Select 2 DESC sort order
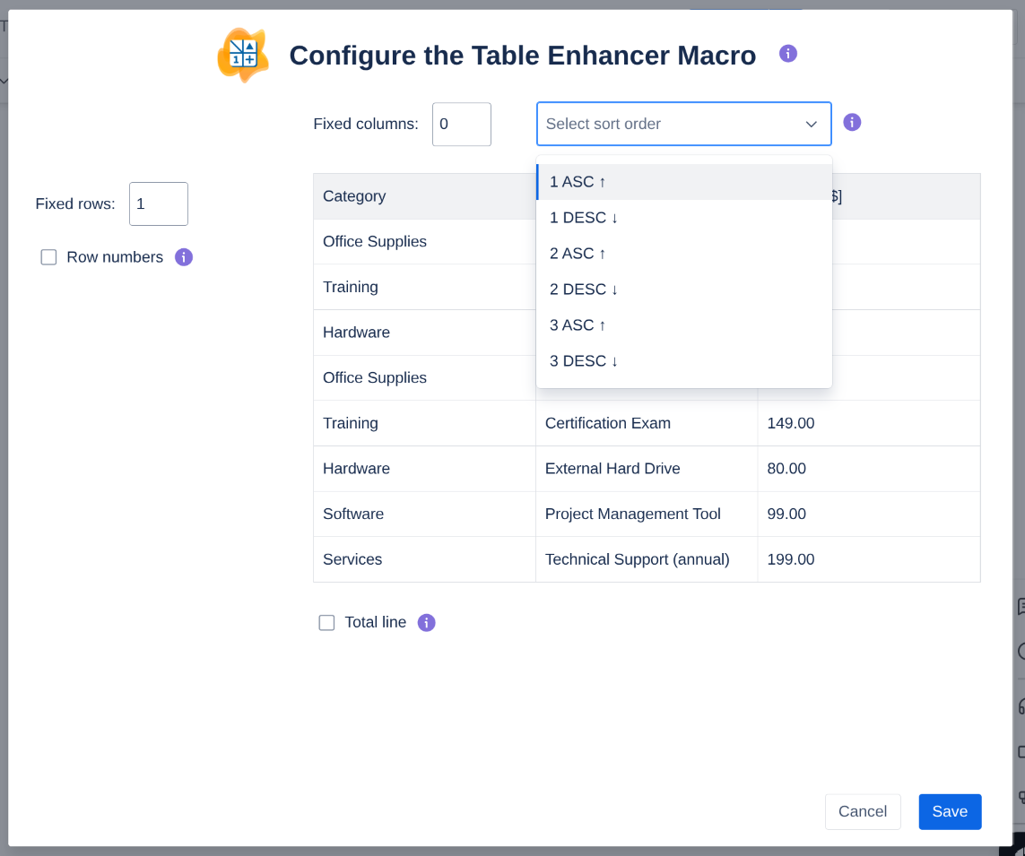This screenshot has height=856, width=1025. click(x=584, y=290)
